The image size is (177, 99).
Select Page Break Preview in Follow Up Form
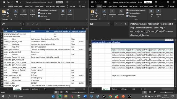(x=155, y=92)
